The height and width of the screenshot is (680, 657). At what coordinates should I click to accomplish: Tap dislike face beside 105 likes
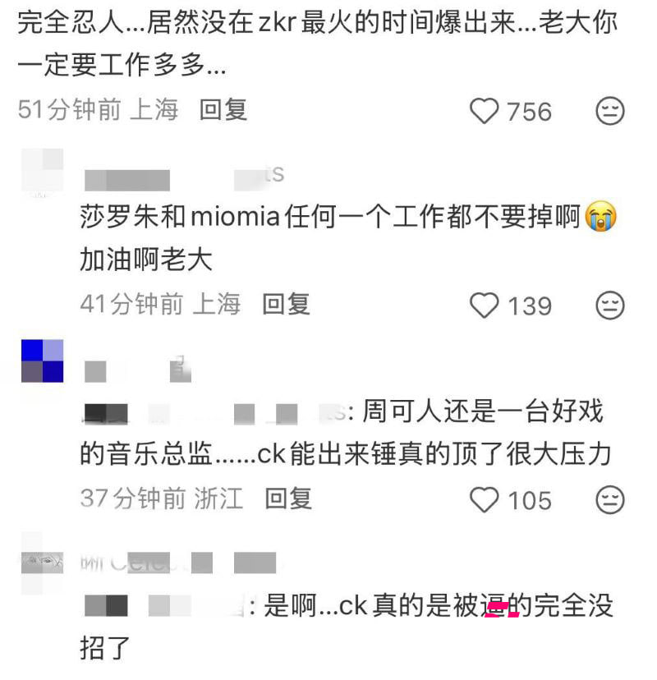point(609,499)
